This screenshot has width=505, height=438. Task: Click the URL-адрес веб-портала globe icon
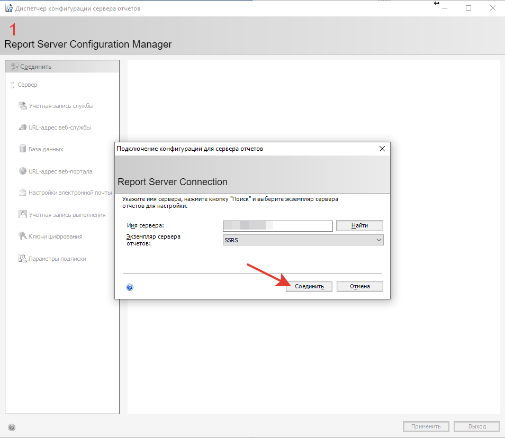[23, 171]
